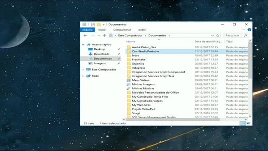Click the file list vertical scrollbar thumb
The width and height of the screenshot is (268, 151).
[250, 60]
